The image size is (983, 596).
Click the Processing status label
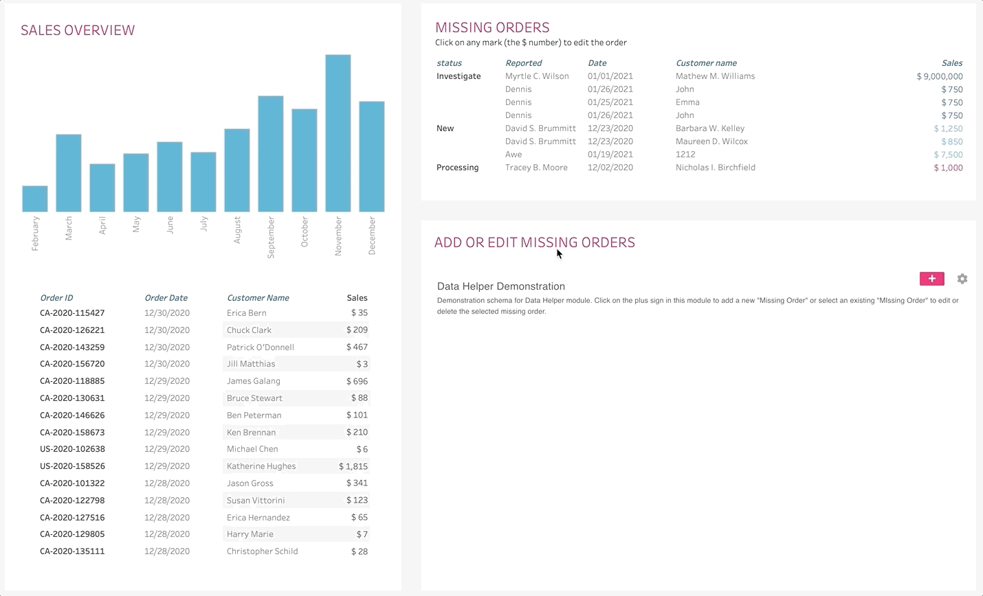[x=457, y=168]
